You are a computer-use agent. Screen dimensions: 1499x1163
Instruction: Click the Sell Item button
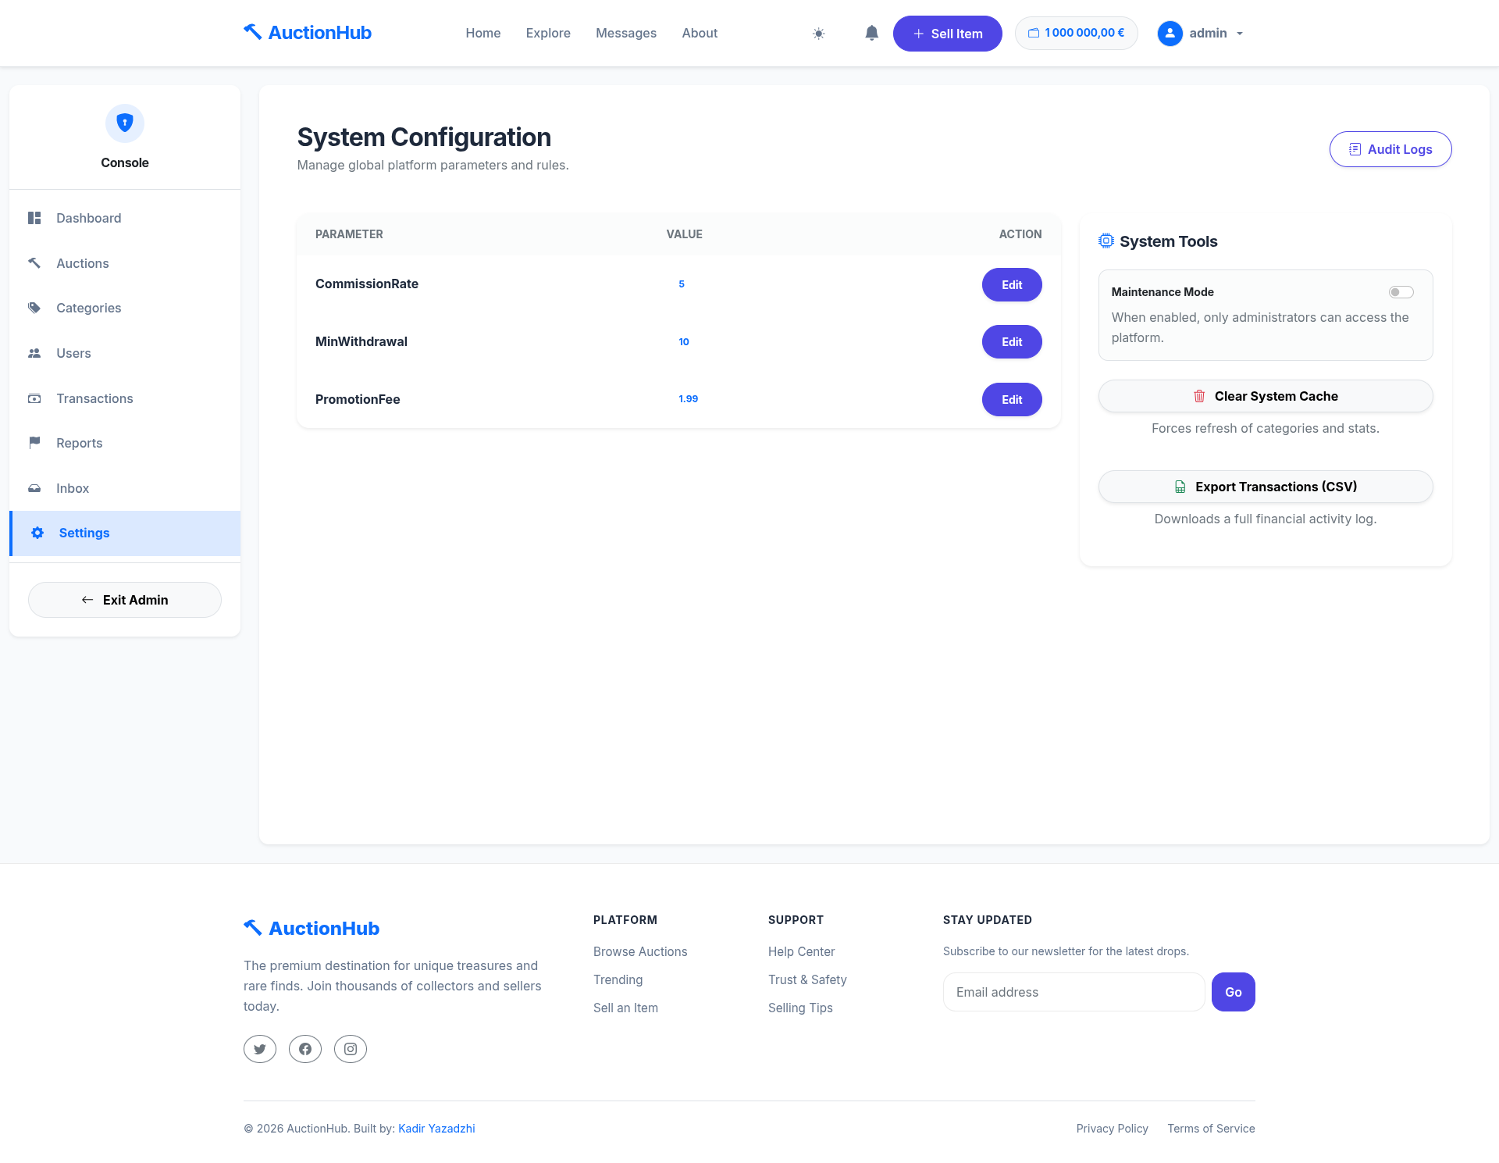pos(948,34)
